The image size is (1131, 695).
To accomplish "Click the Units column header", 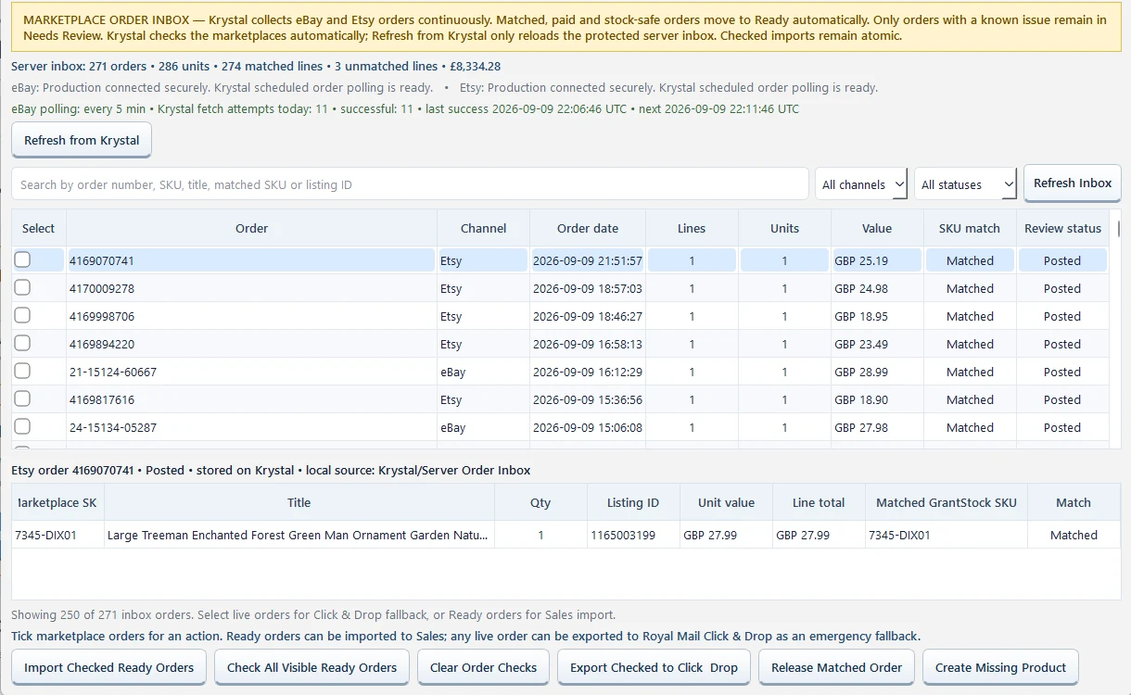I will (x=784, y=228).
